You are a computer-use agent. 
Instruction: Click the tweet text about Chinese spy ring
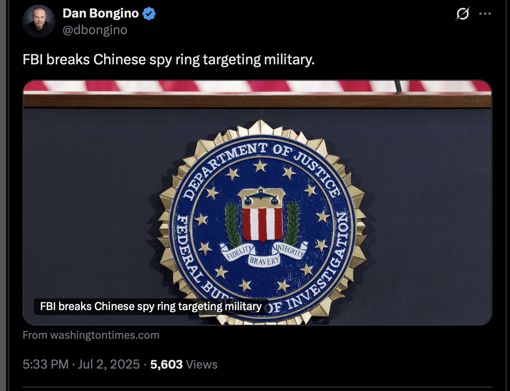pyautogui.click(x=169, y=59)
